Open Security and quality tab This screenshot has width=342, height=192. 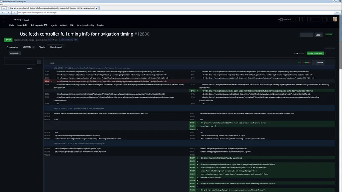coord(85,25)
